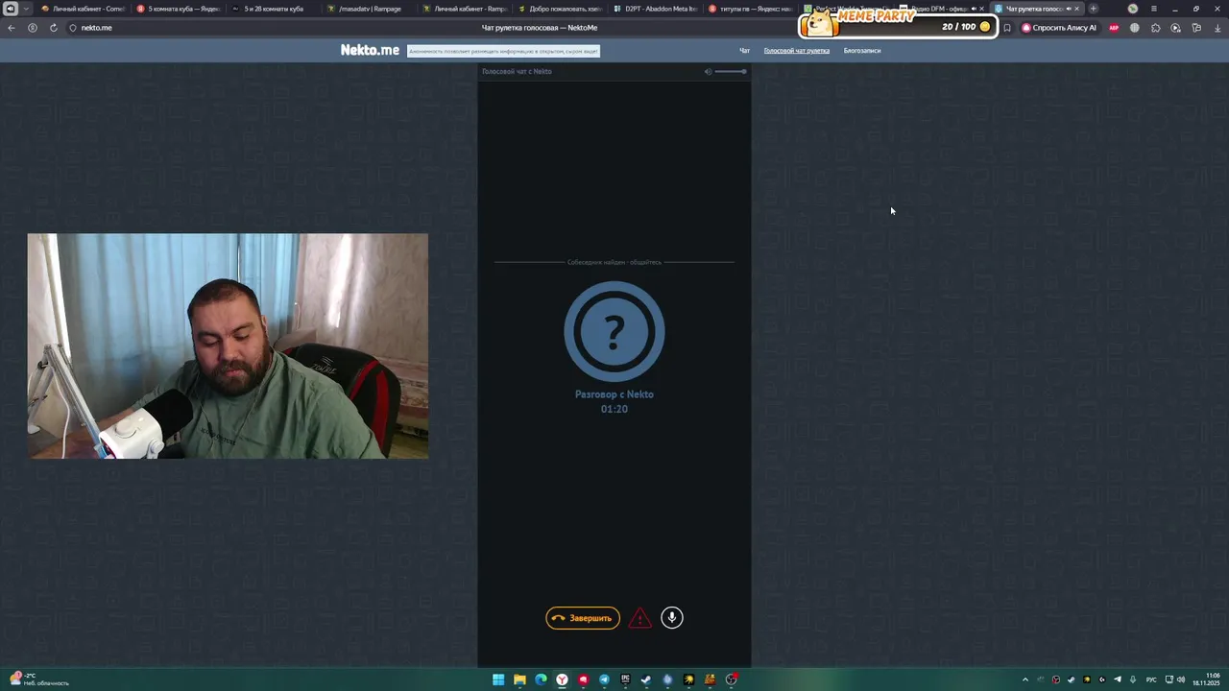Open Windows Start menu
Image resolution: width=1229 pixels, height=691 pixels.
point(498,679)
